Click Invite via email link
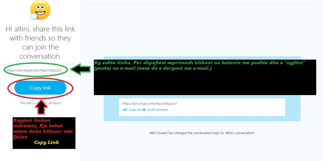The height and width of the screenshot is (161, 323). pyautogui.click(x=158, y=110)
